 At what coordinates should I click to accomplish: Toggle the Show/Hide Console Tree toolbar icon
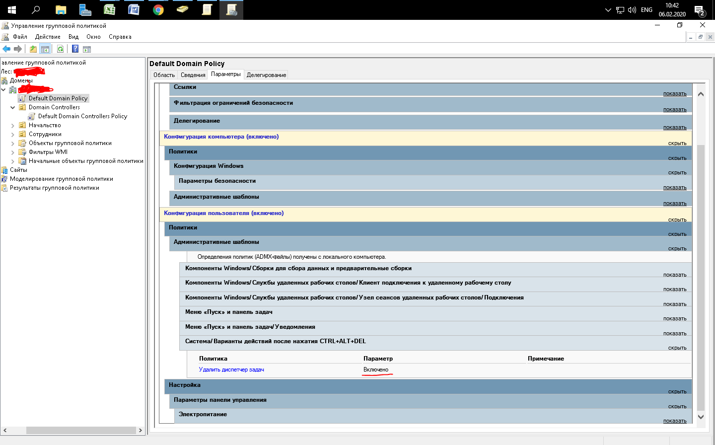45,49
